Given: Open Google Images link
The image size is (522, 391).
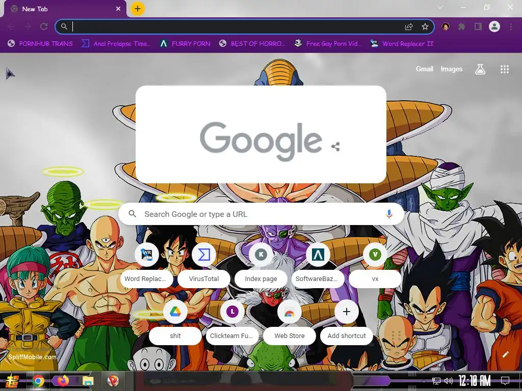Looking at the screenshot, I should point(452,69).
